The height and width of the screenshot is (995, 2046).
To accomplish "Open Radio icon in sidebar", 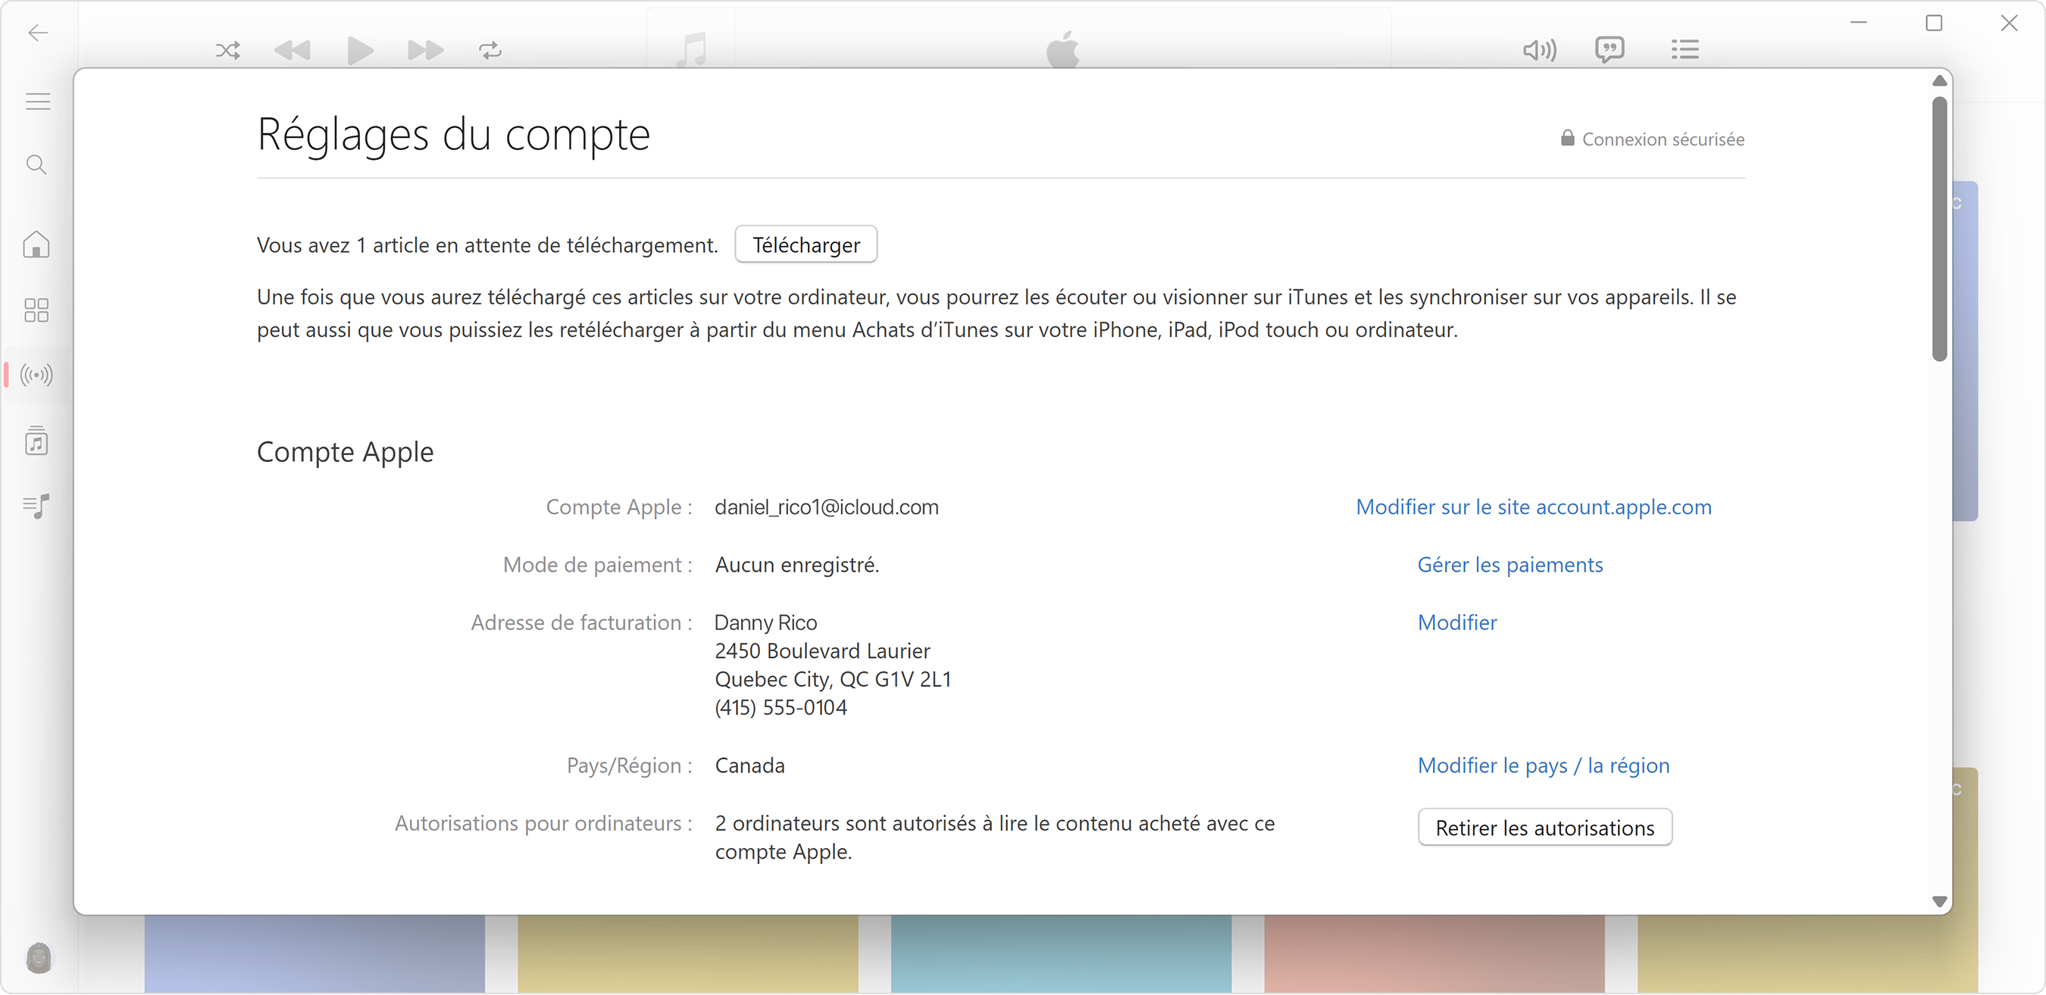I will [x=36, y=375].
